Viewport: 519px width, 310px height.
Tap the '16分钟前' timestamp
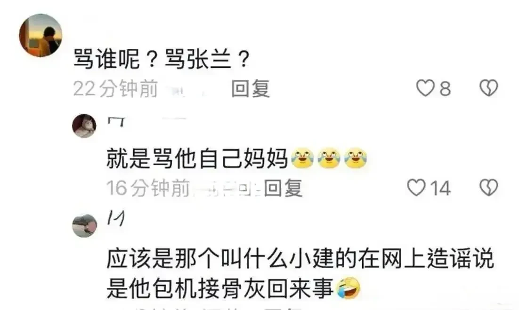[x=148, y=188]
